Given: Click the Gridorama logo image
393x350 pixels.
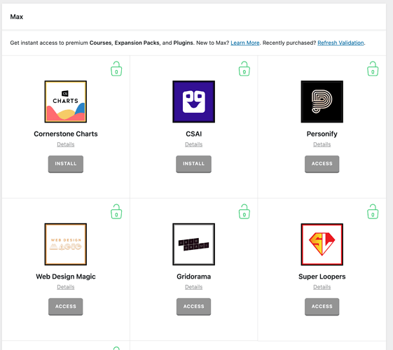Looking at the screenshot, I should [x=194, y=244].
